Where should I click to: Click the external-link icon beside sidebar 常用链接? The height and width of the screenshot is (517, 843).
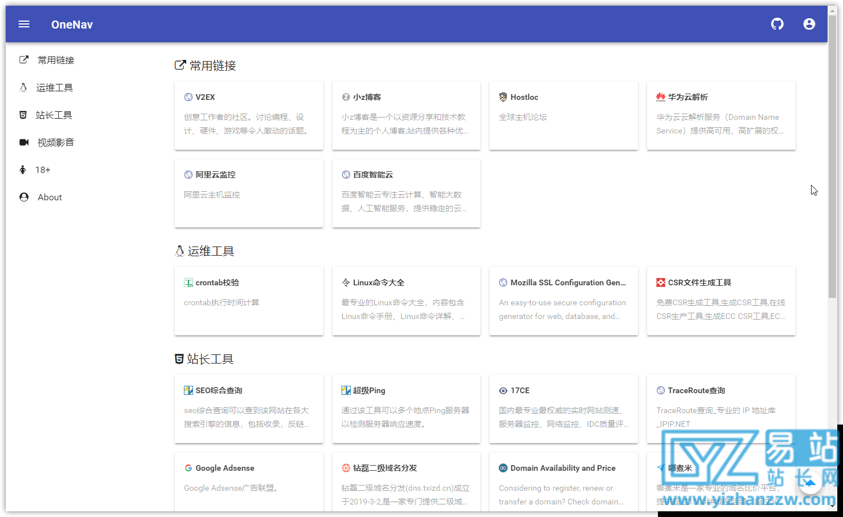click(24, 59)
